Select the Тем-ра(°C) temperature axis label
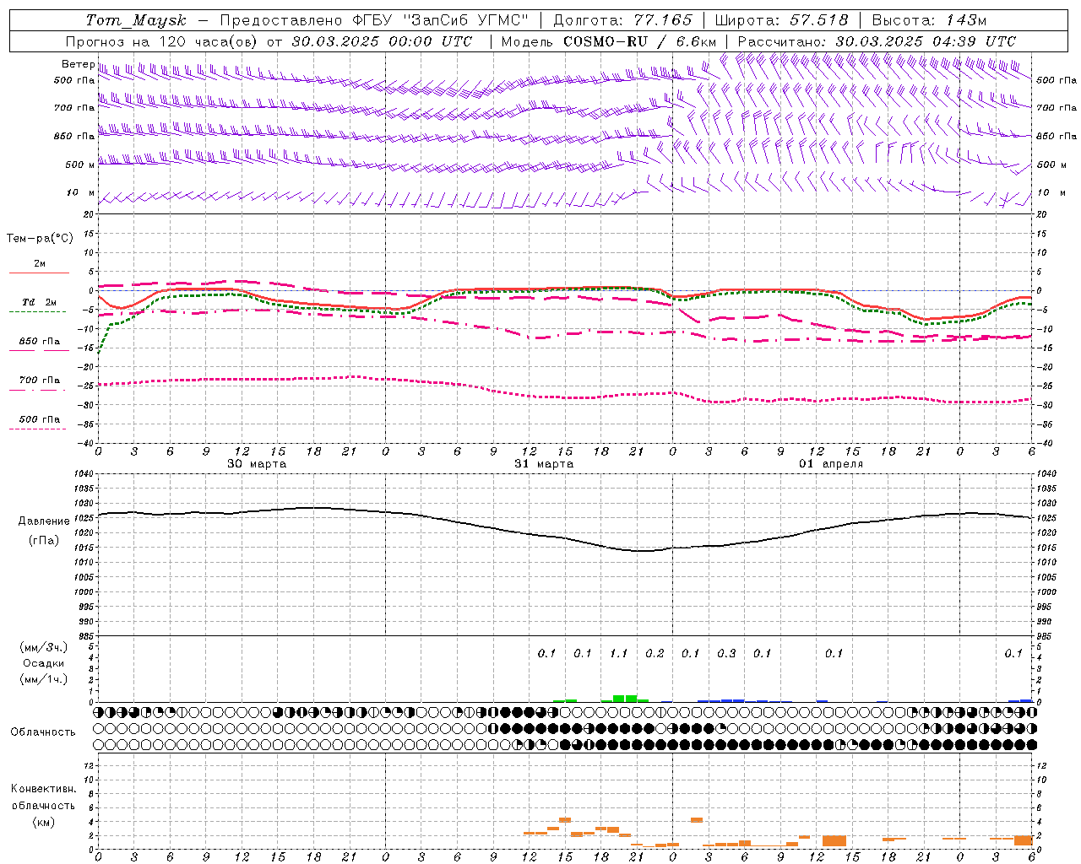Viewport: 1081px width, 864px height. pos(40,239)
